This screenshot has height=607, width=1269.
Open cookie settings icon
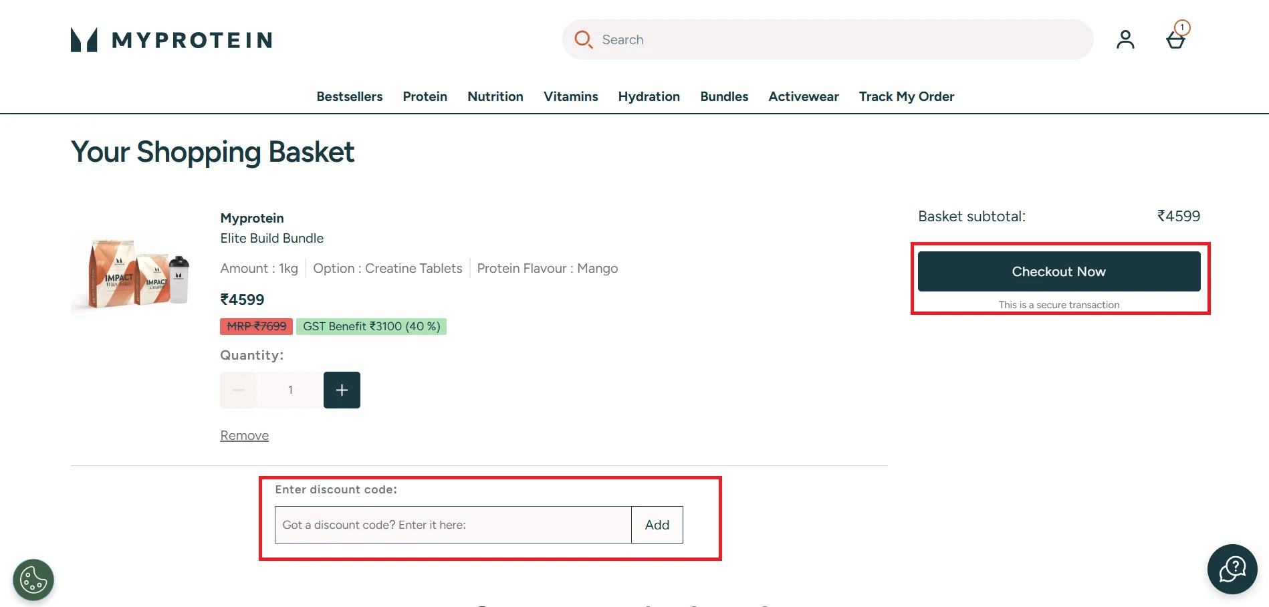(33, 580)
